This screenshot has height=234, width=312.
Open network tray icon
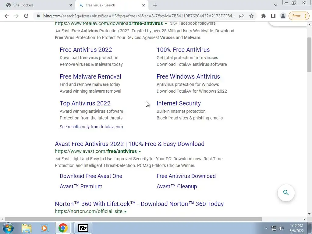click(x=274, y=228)
